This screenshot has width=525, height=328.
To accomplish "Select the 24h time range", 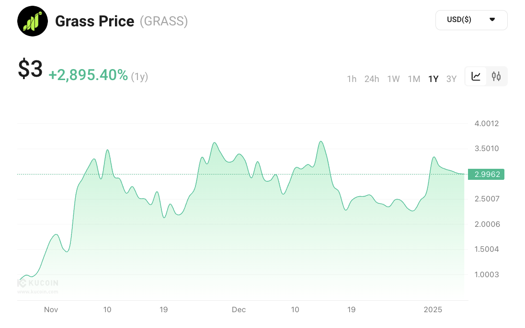I will [372, 79].
